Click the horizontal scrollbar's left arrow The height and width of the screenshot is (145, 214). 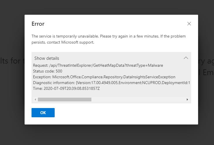coord(35,99)
